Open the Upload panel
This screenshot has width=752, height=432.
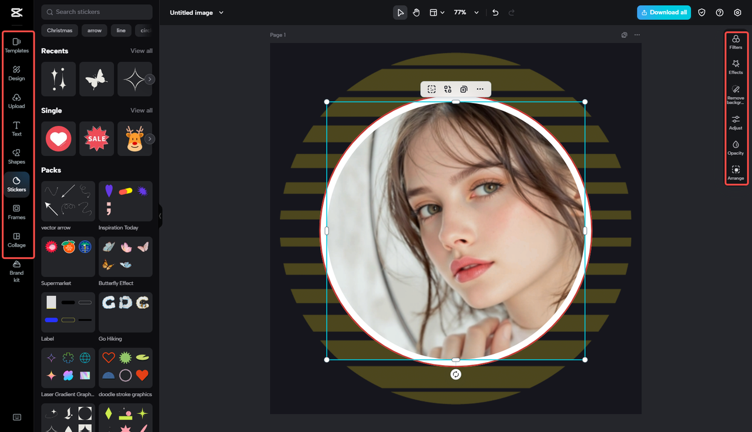click(17, 101)
